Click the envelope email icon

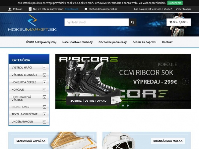tap(86, 9)
